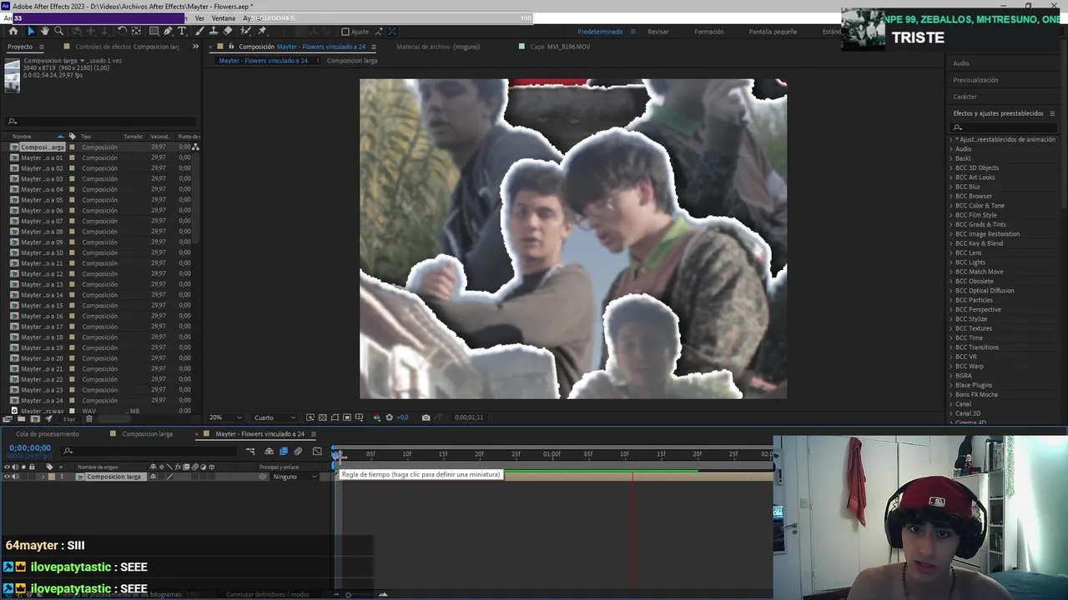Open the Carácter panel
The image size is (1068, 600).
[x=965, y=97]
